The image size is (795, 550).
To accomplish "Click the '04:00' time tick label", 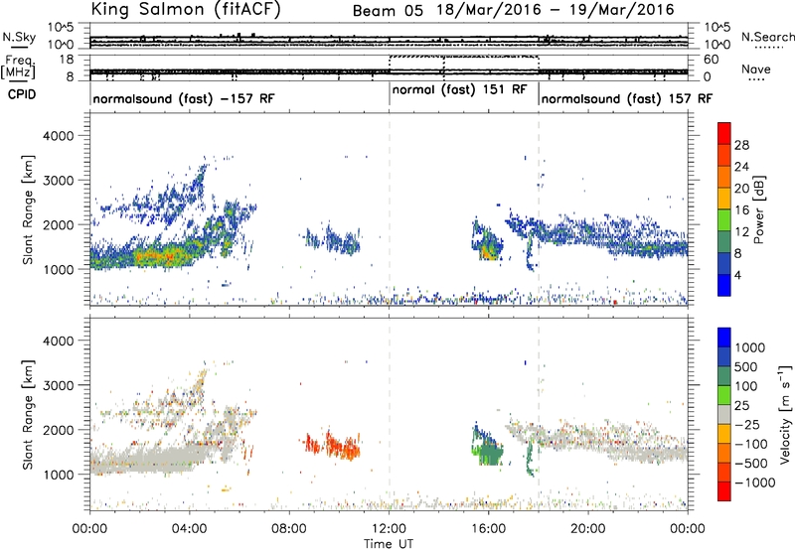I will point(190,529).
